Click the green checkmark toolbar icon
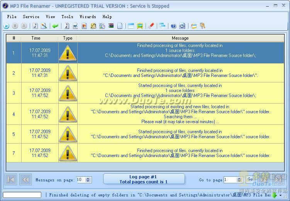Image resolution: width=290 pixels, height=201 pixels. pos(55,26)
